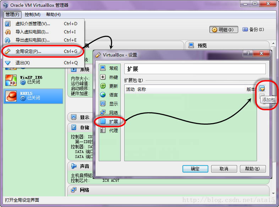The height and width of the screenshot is (207, 279).
Task: Click the virtual media manager icon
Action: click(x=8, y=24)
